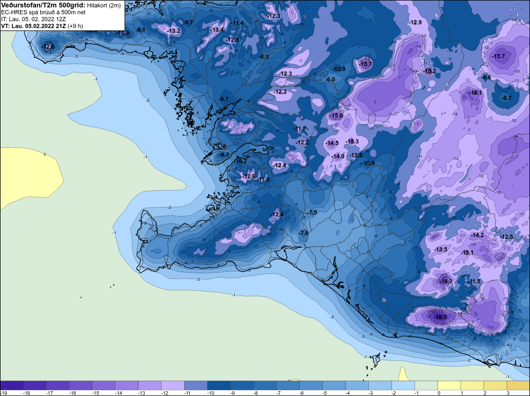
Task: Click the -10.2 temperature label
Action: (240, 161)
